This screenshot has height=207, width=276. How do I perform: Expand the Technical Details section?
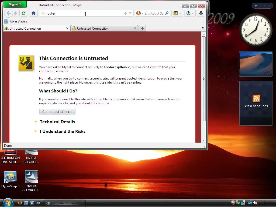57,122
